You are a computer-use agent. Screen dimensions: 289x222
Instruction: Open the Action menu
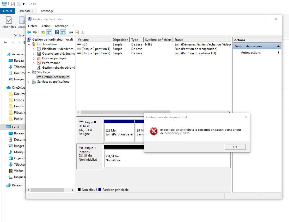coord(46,26)
